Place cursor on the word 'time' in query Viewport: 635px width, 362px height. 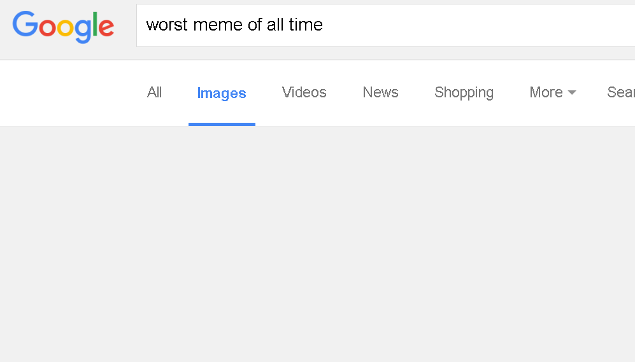point(306,25)
